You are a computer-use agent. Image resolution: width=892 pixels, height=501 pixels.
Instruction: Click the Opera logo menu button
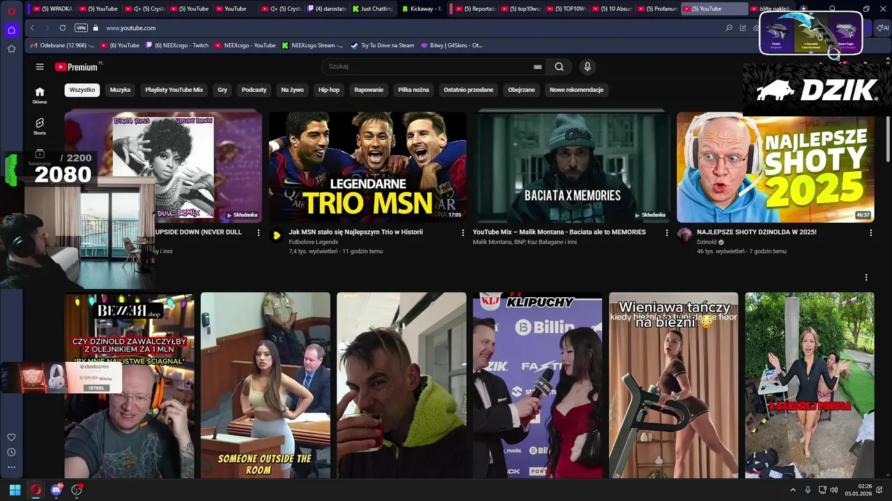tap(11, 10)
